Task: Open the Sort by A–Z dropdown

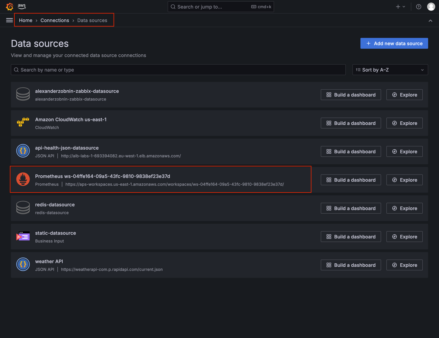Action: [x=390, y=70]
